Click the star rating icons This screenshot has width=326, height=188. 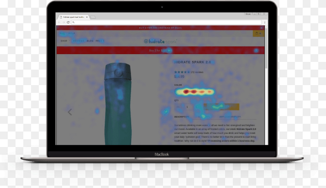pyautogui.click(x=182, y=72)
